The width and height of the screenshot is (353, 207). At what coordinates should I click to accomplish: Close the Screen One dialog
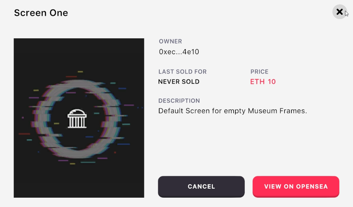(340, 12)
